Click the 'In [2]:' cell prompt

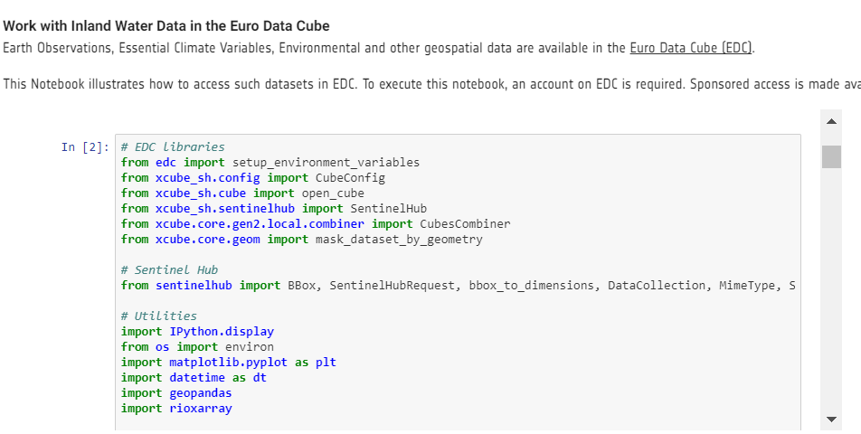(85, 147)
